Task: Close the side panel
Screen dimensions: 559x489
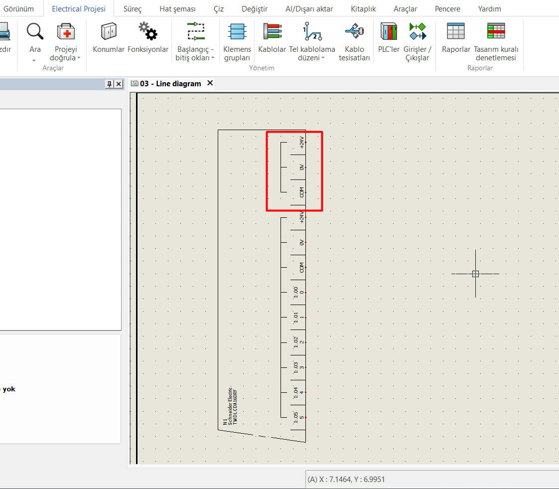Action: click(119, 84)
